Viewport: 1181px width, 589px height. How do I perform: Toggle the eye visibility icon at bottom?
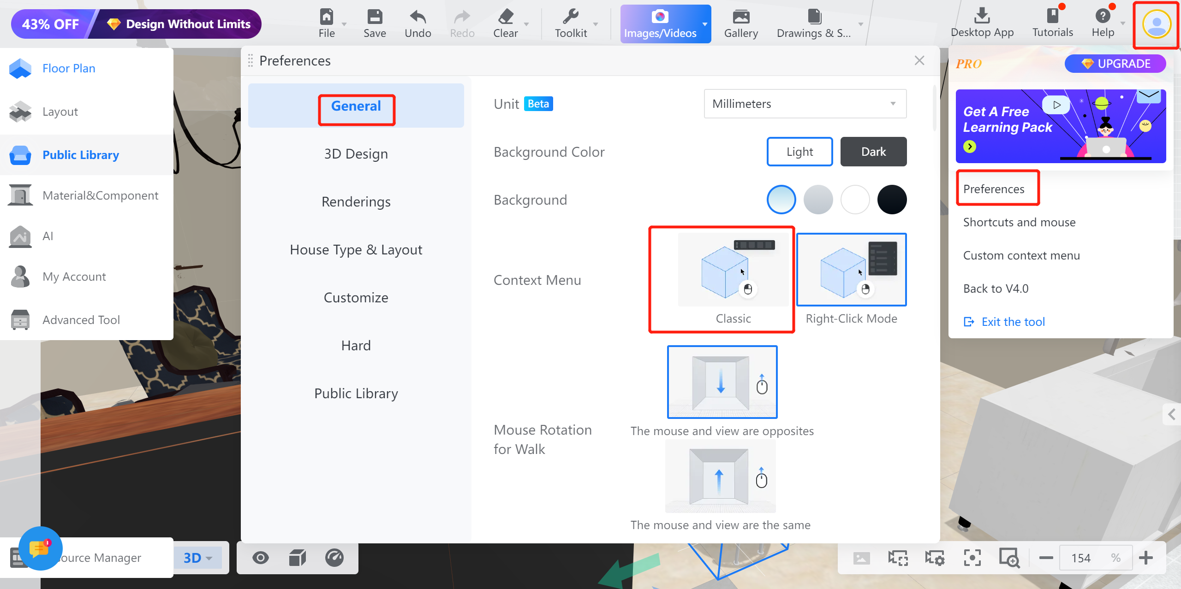[261, 558]
